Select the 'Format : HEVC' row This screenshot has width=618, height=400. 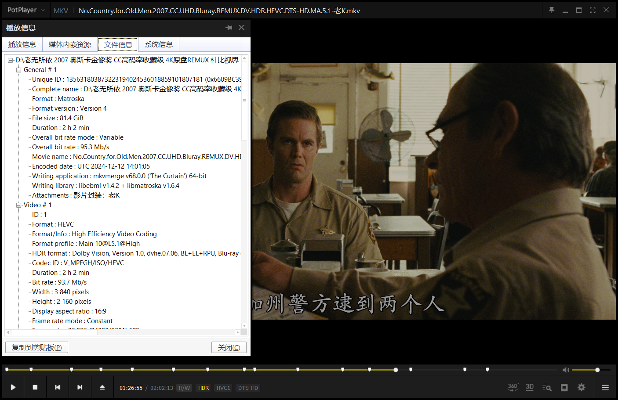pos(53,224)
